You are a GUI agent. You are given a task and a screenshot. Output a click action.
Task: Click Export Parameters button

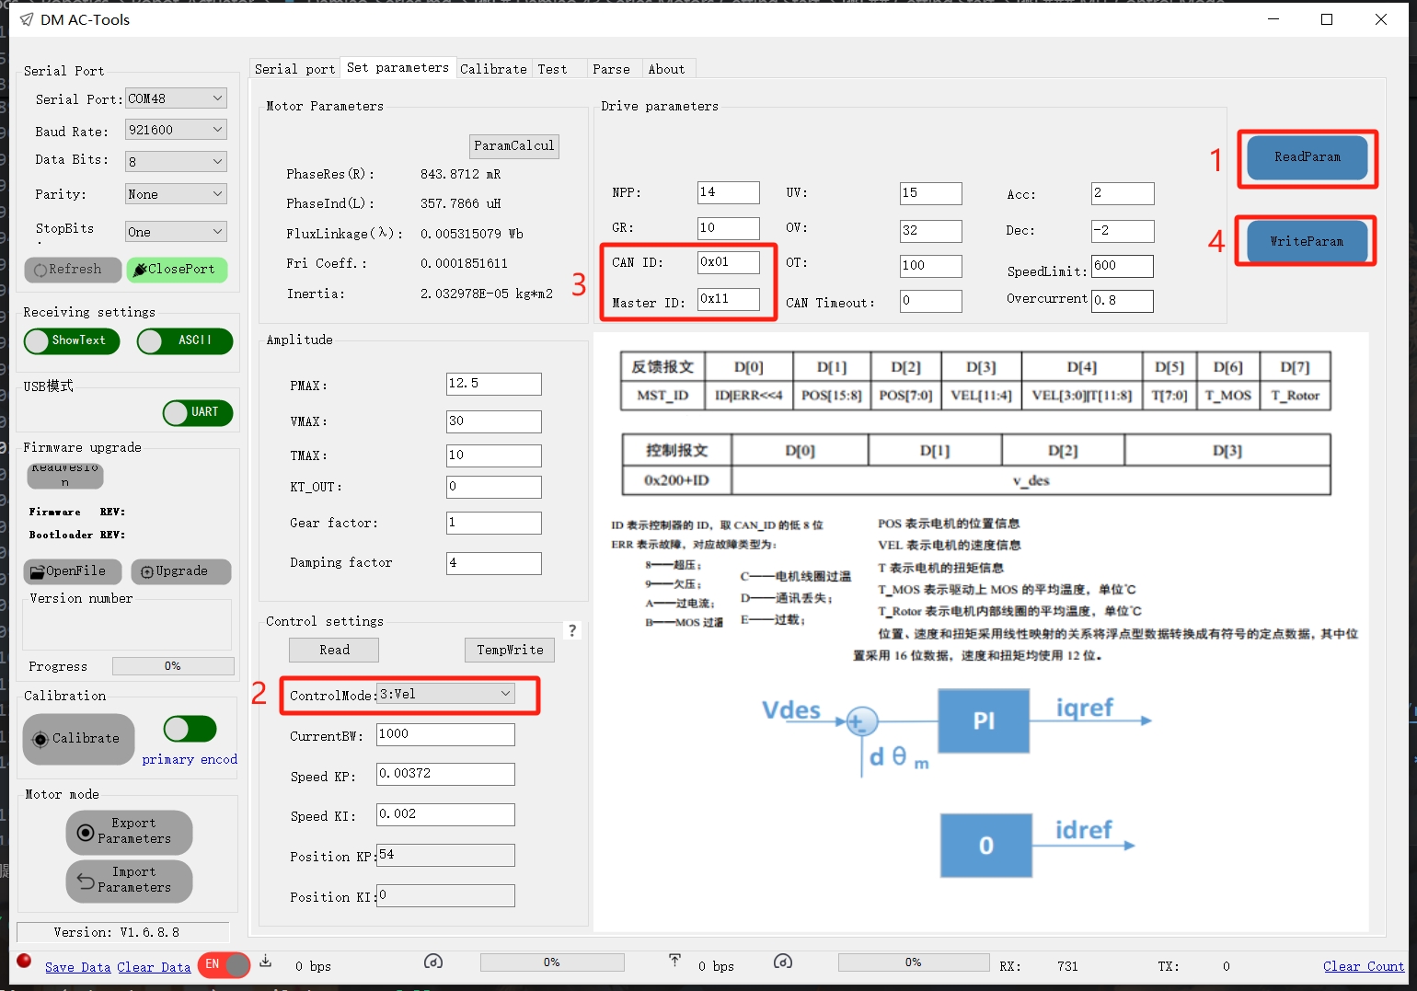pos(129,832)
